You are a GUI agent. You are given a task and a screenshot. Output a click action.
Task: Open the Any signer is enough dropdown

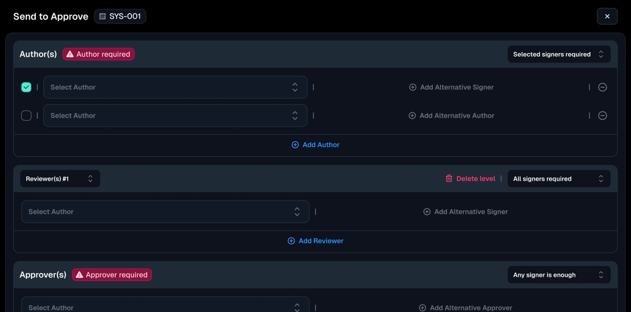558,275
